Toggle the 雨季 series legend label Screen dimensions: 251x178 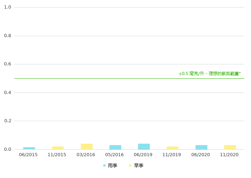[x=113, y=165]
